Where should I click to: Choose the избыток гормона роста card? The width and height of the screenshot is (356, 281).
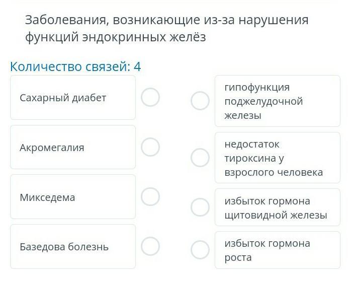(x=277, y=250)
